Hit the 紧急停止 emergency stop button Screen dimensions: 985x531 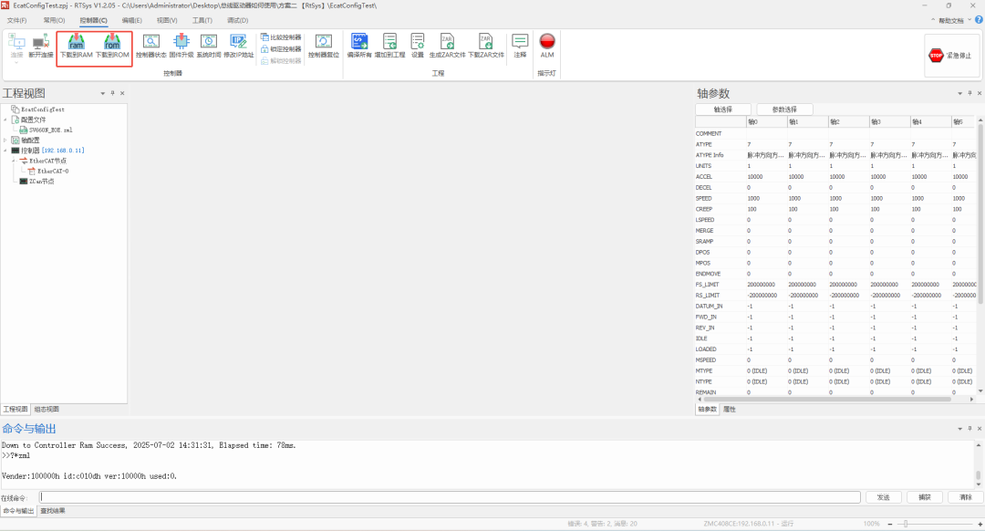pos(949,56)
